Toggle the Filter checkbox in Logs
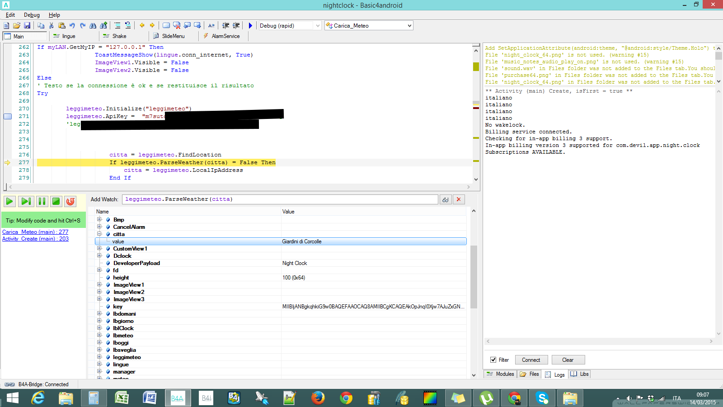 coord(493,360)
